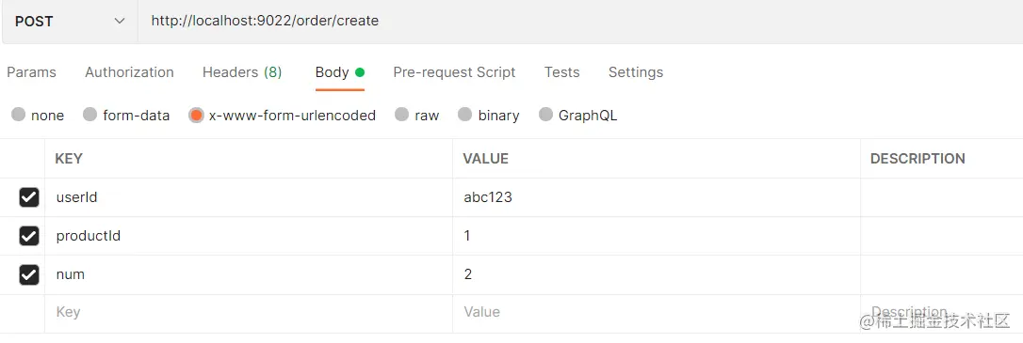Click the abc123 value cell

657,197
